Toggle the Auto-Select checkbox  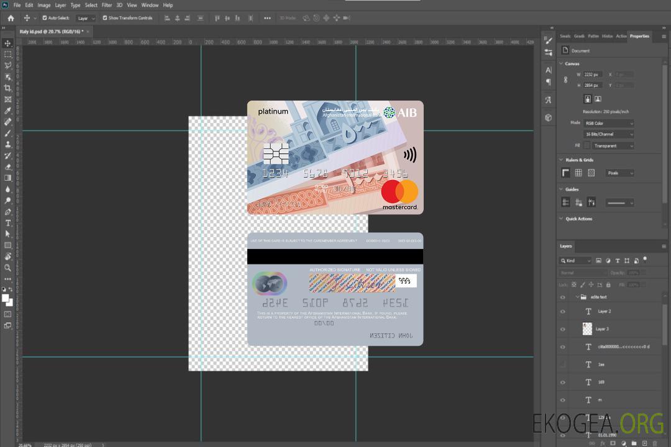point(45,18)
